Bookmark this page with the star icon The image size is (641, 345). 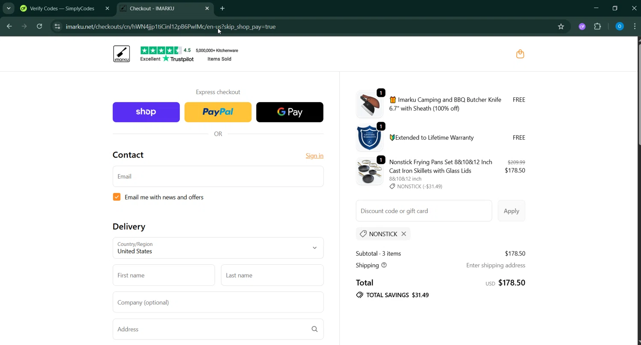pos(561,26)
